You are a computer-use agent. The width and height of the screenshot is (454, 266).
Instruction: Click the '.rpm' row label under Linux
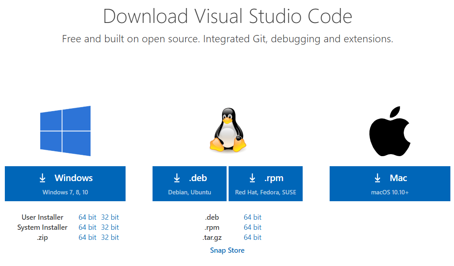(x=212, y=227)
